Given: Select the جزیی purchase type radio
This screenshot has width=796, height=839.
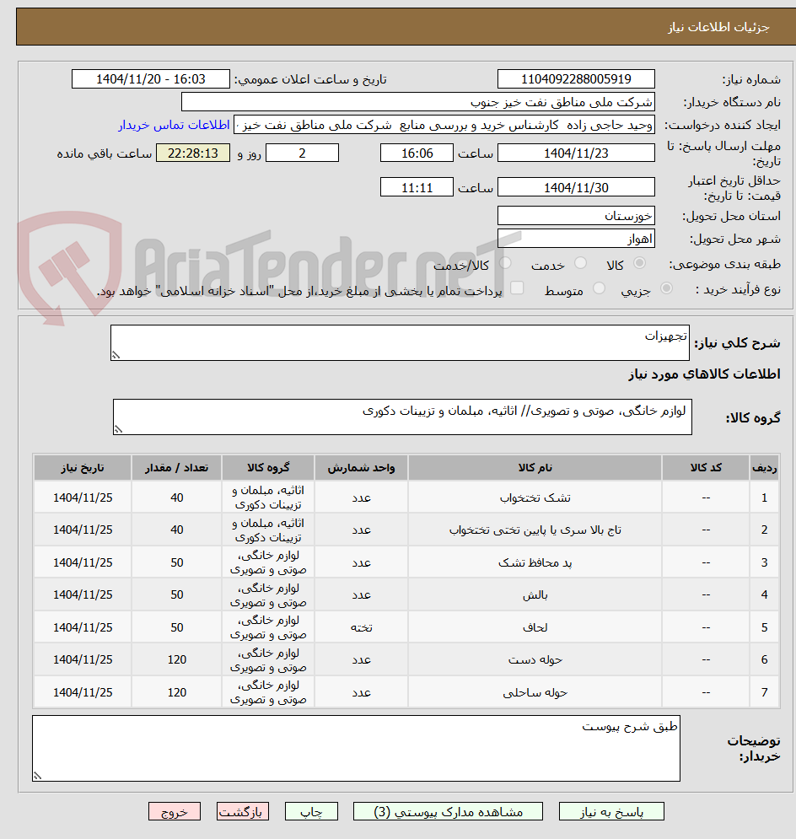Looking at the screenshot, I should click(666, 288).
